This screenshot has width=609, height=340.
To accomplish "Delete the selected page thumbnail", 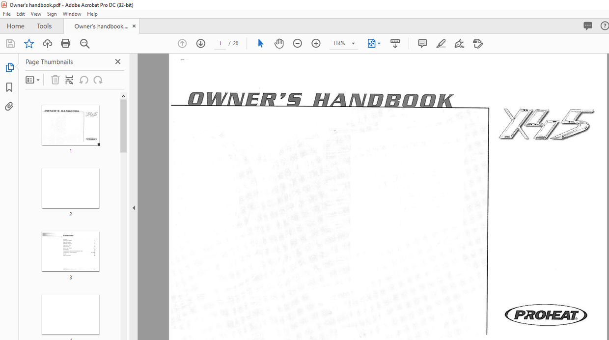I will 55,80.
